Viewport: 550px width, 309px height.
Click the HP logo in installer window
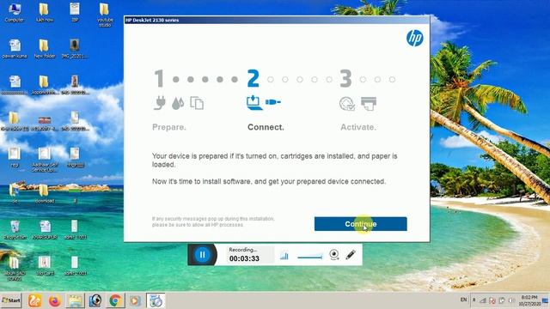tap(414, 38)
